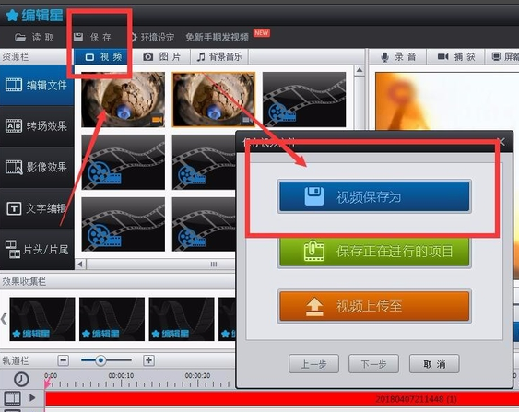
Task: Click 视频保存为 blue button
Action: (x=374, y=197)
